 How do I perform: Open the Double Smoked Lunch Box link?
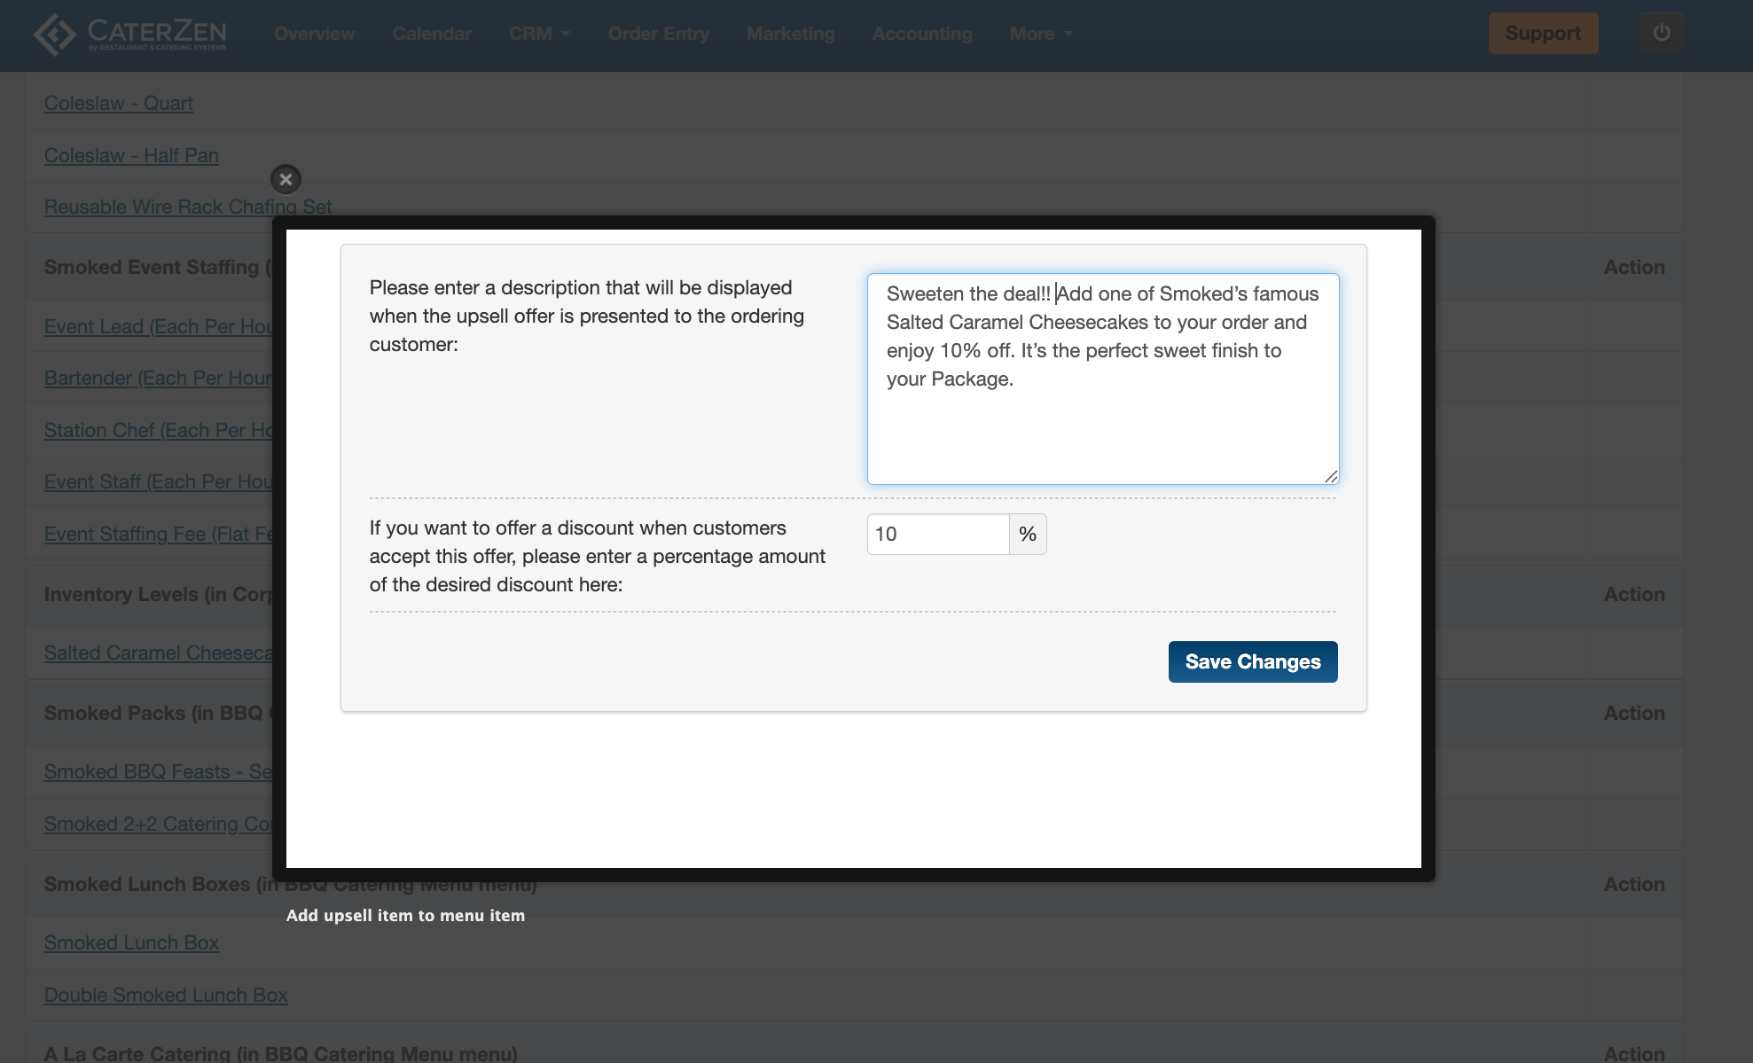click(166, 995)
